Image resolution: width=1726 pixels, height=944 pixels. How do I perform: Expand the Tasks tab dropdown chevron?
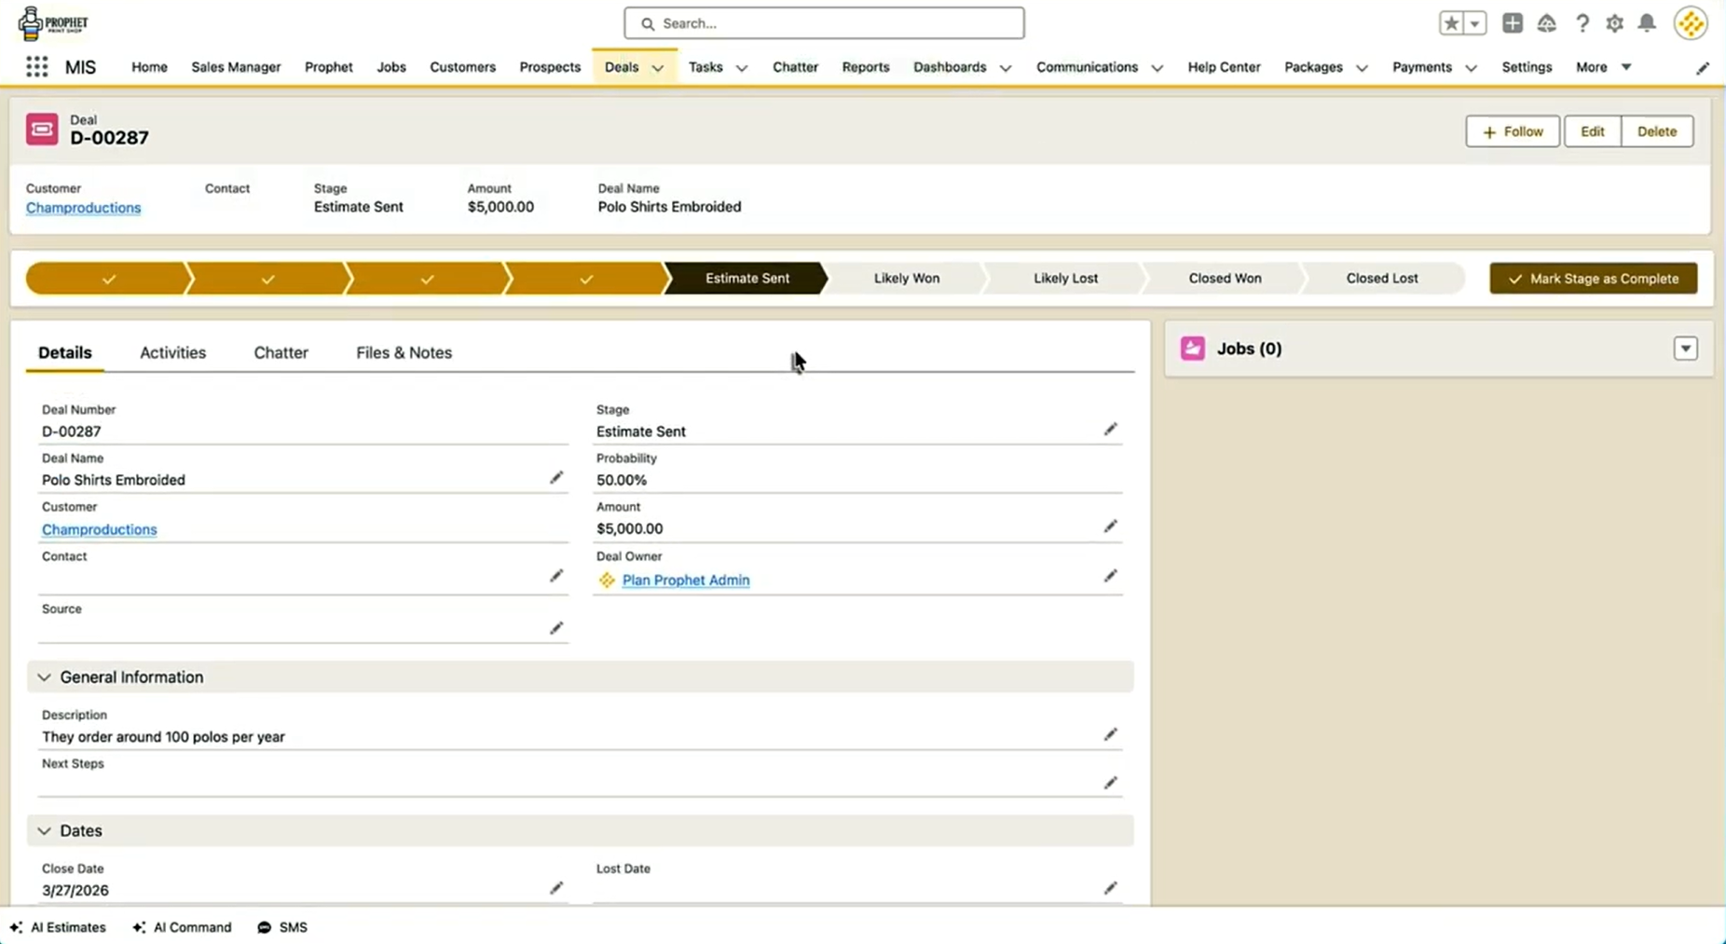pos(742,68)
